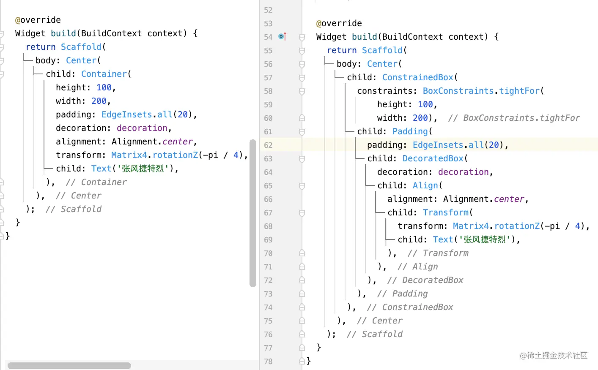Collapse the Align fold marker at line 65

coord(302,186)
